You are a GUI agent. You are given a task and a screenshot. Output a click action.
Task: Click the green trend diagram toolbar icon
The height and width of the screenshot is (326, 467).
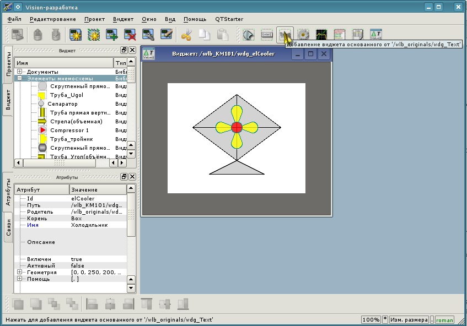tap(321, 35)
